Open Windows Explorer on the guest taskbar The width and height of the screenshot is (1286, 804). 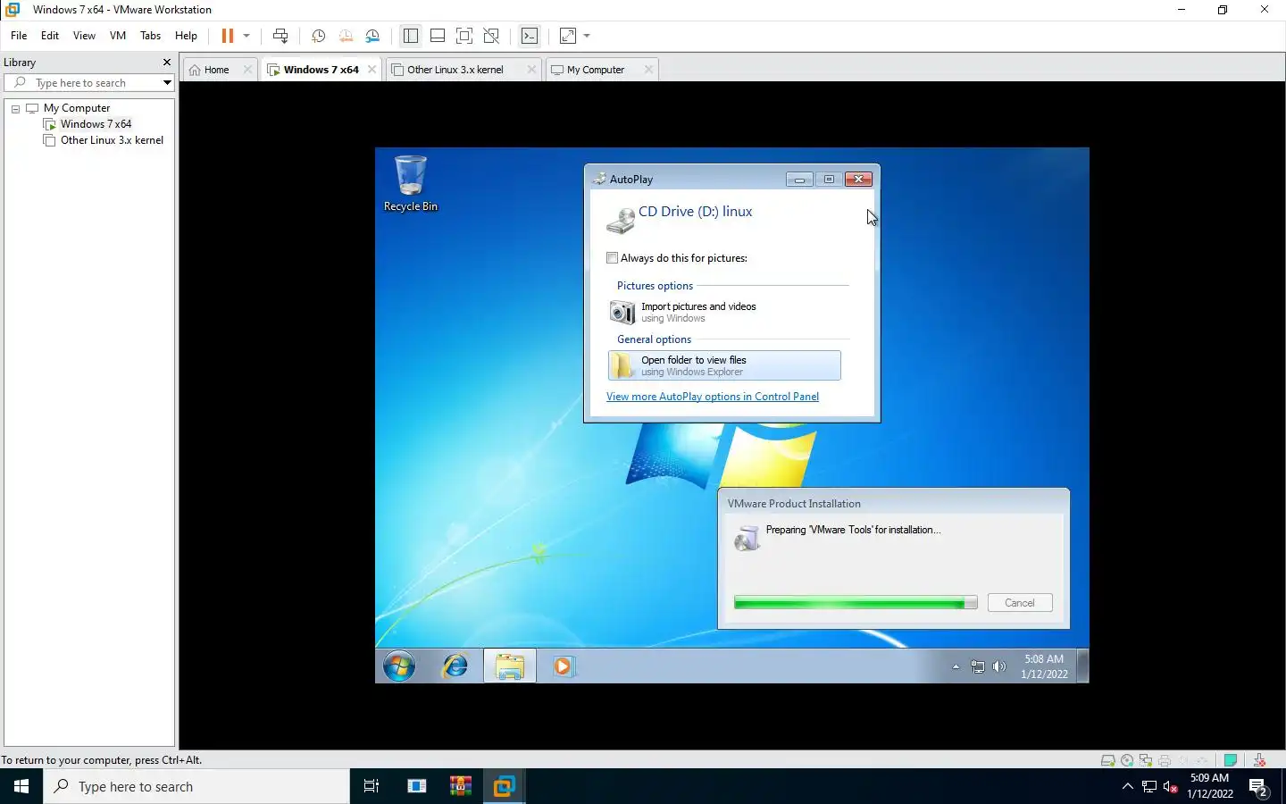point(510,666)
